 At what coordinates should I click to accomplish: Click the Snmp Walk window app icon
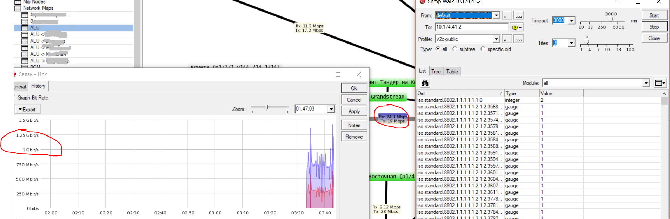pos(422,2)
